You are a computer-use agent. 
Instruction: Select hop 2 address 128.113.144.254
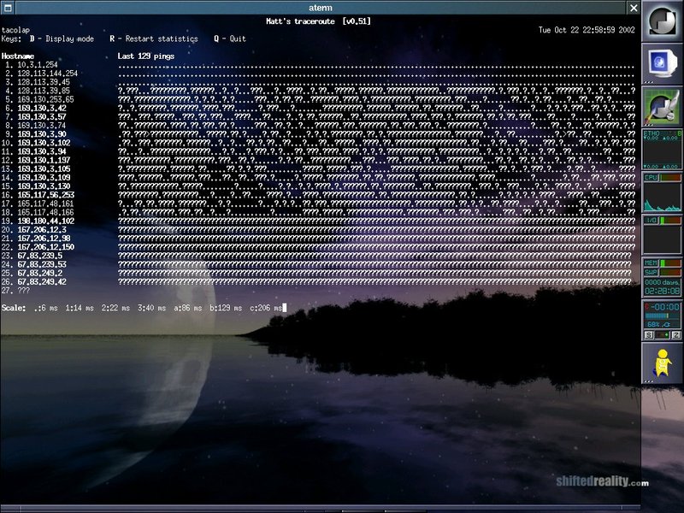48,74
